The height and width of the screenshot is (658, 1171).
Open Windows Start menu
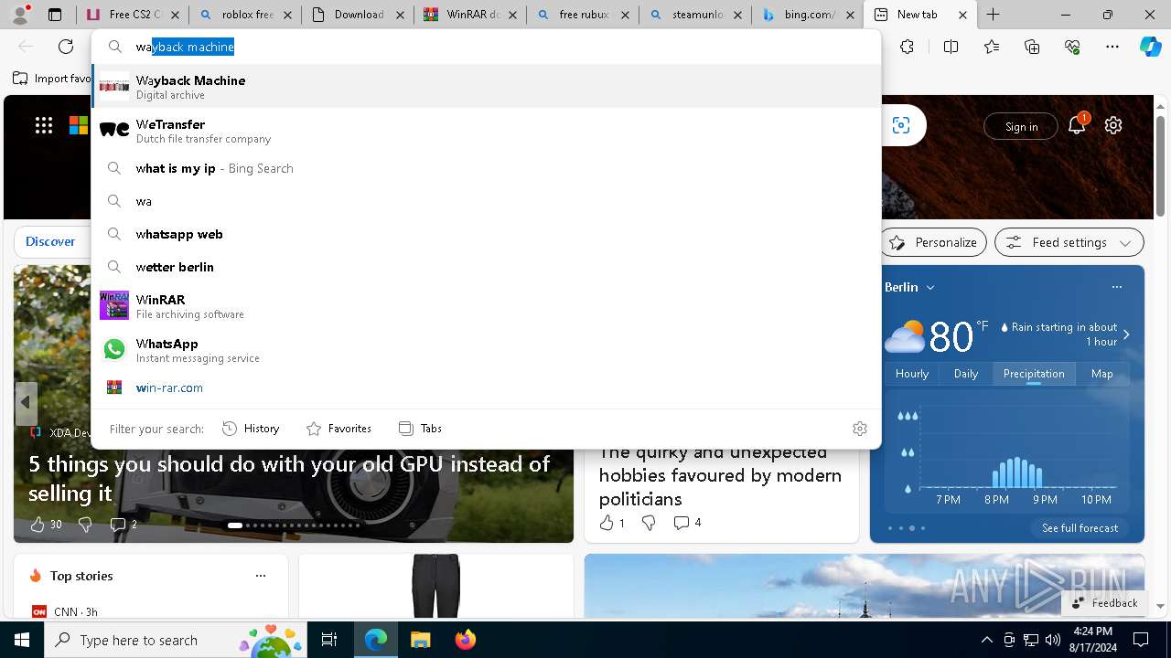[x=22, y=640]
